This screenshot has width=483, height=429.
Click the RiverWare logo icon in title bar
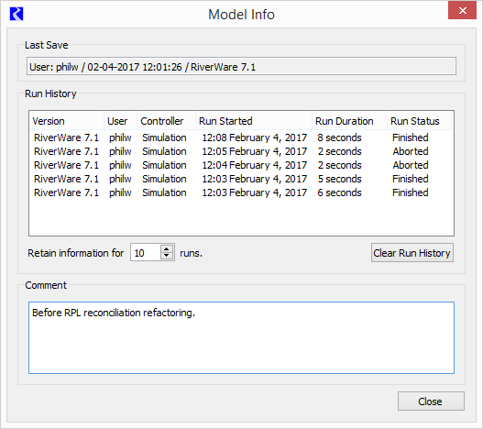(x=16, y=14)
